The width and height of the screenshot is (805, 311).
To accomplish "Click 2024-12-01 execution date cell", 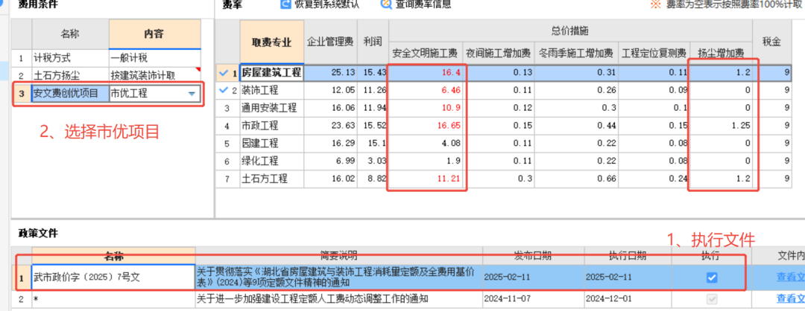I will click(x=627, y=298).
